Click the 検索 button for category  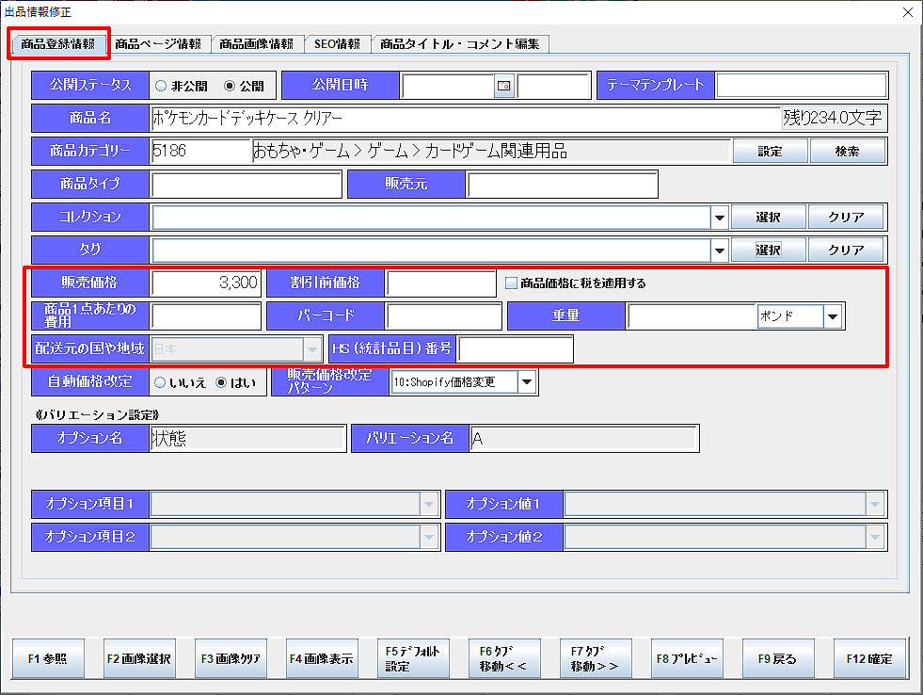pyautogui.click(x=847, y=152)
